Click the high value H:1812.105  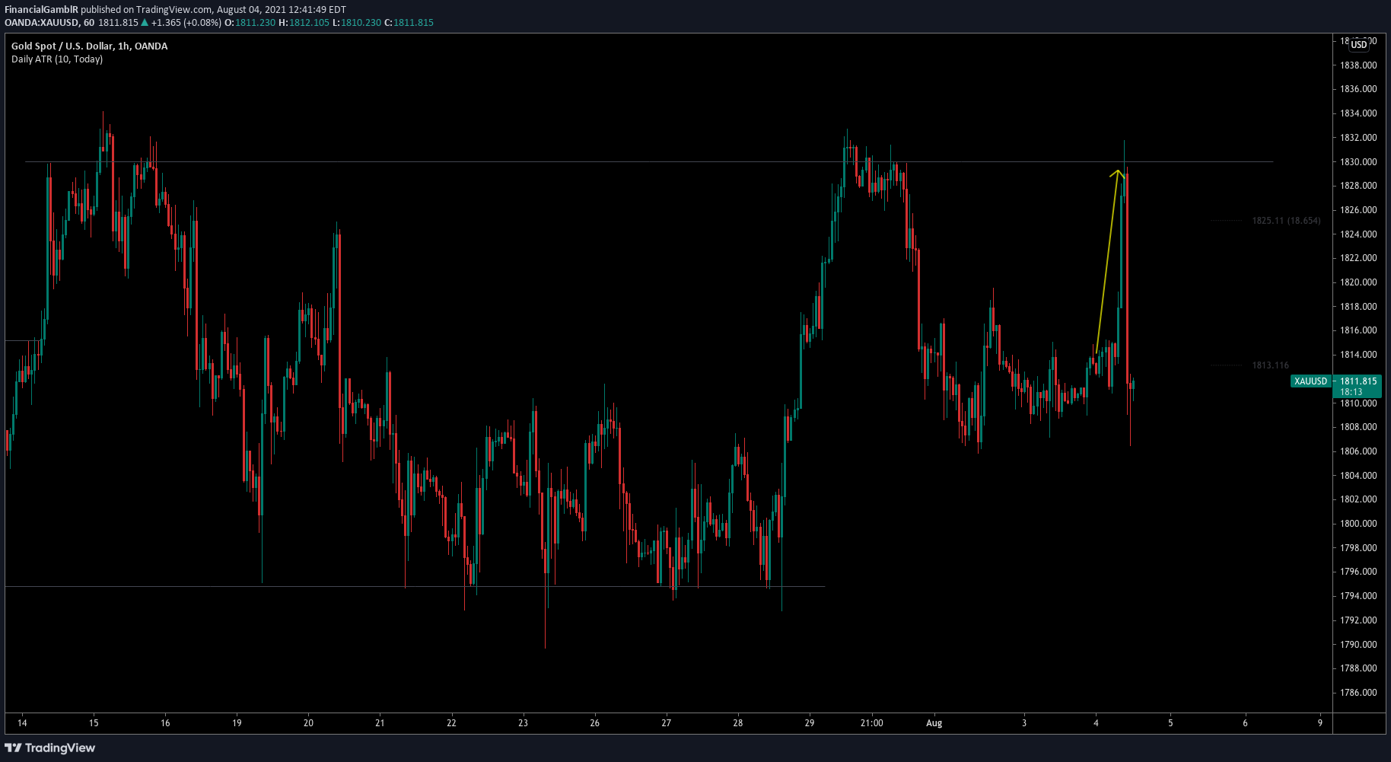click(x=304, y=23)
